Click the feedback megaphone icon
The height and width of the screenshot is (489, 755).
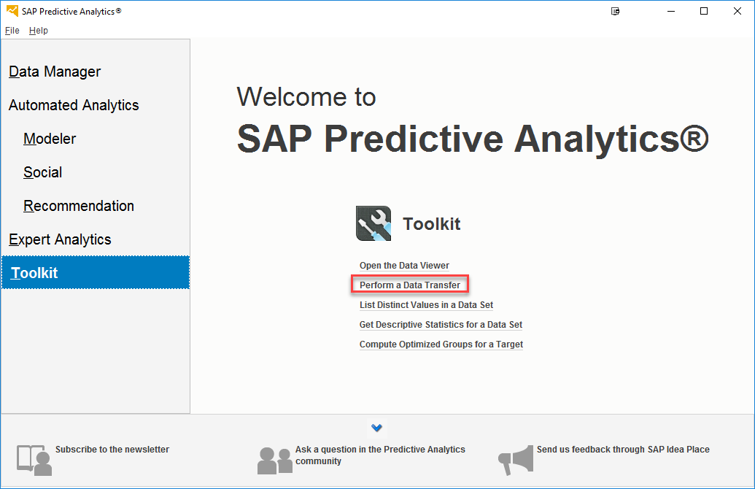coord(516,460)
